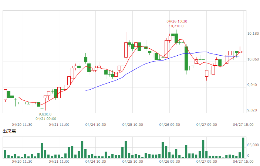Click price chart 04/25 10:00 time label
260x166 pixels.
click(132, 125)
